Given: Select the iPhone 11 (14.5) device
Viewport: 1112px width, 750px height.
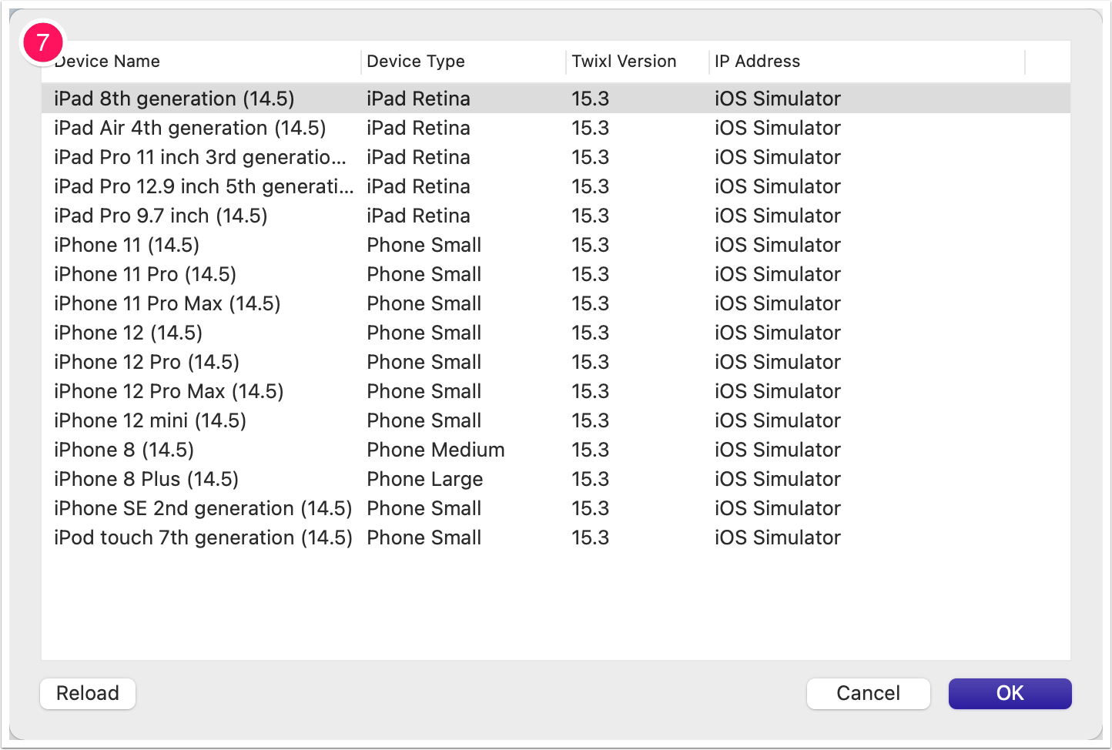Looking at the screenshot, I should (x=555, y=245).
